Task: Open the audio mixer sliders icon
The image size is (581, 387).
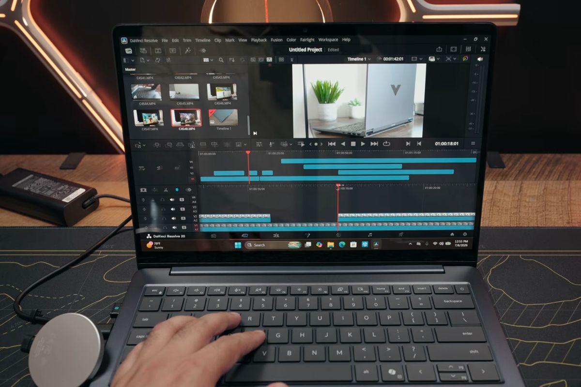Action: point(468,49)
